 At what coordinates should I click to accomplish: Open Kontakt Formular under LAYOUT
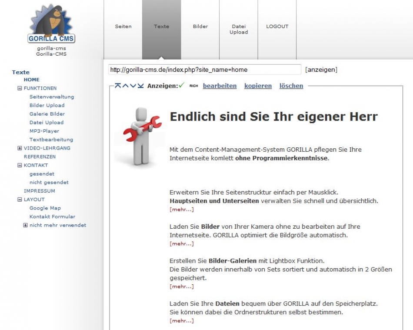[x=53, y=217]
